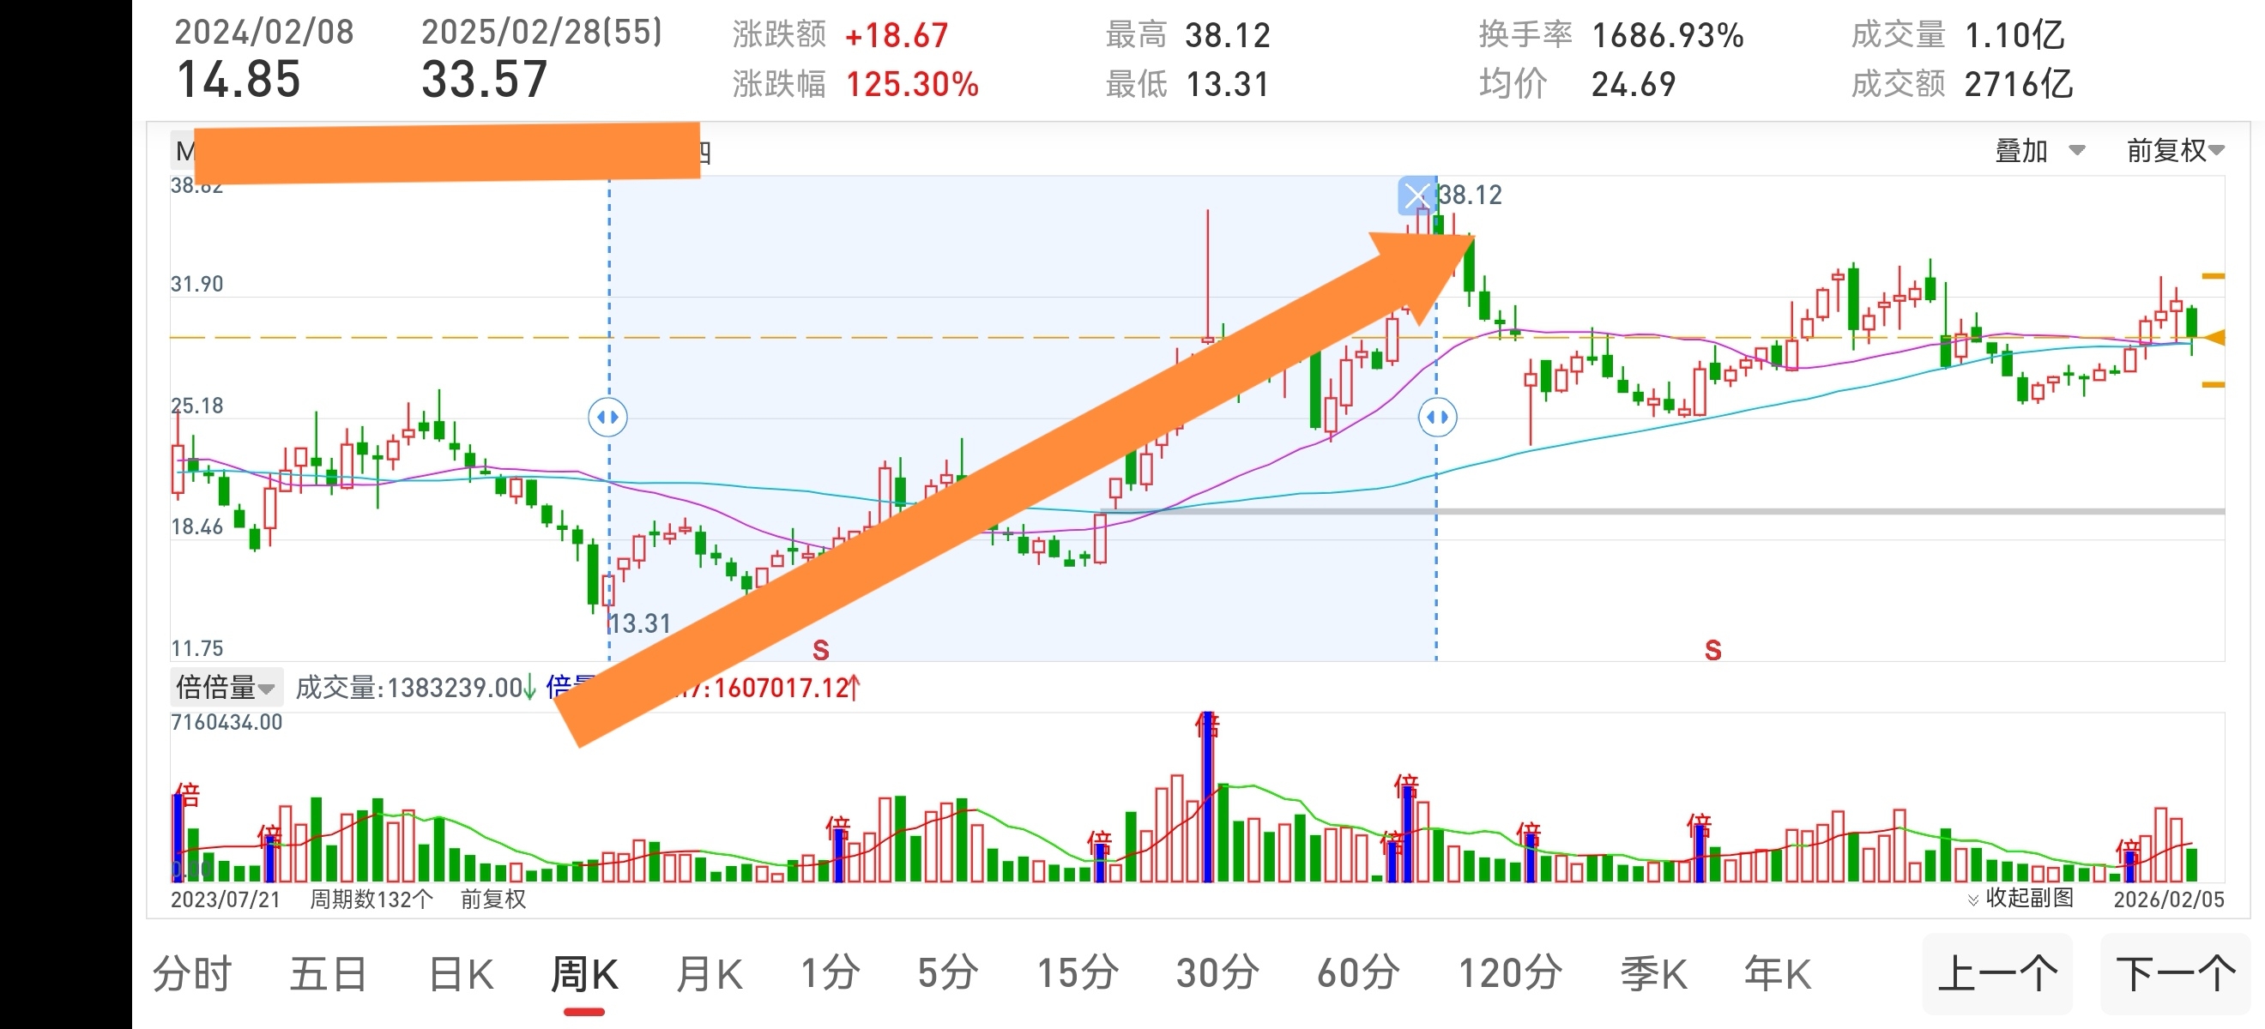Screen dimensions: 2265x1029
Task: Select the 分时 intraday tab
Action: click(191, 973)
